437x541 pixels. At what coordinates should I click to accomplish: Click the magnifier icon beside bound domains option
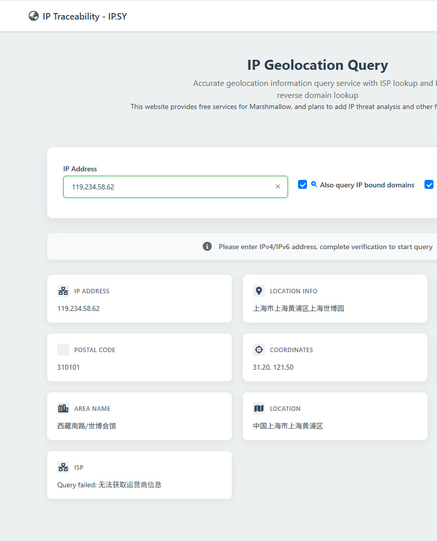click(314, 184)
